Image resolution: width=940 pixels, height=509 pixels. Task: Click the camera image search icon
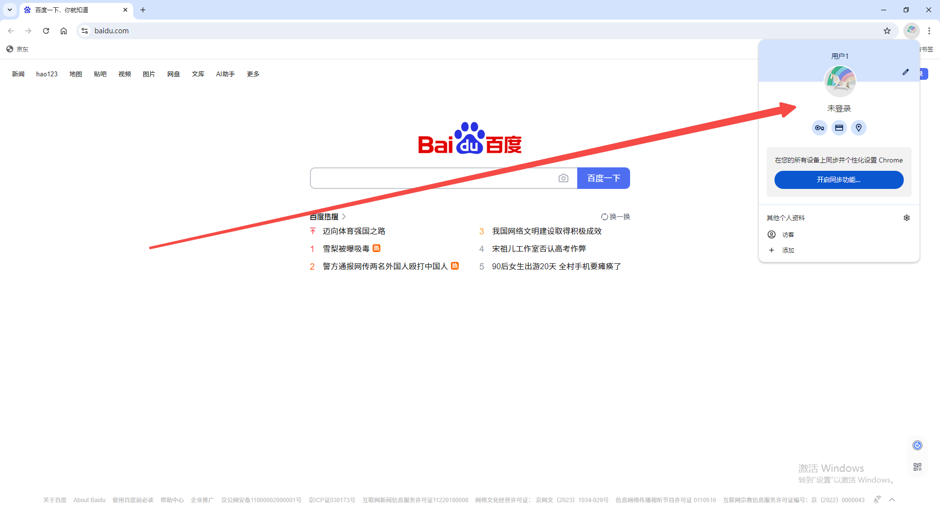pos(564,178)
